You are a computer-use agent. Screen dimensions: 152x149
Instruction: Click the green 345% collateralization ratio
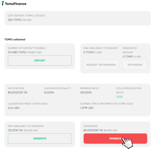tap(119, 97)
